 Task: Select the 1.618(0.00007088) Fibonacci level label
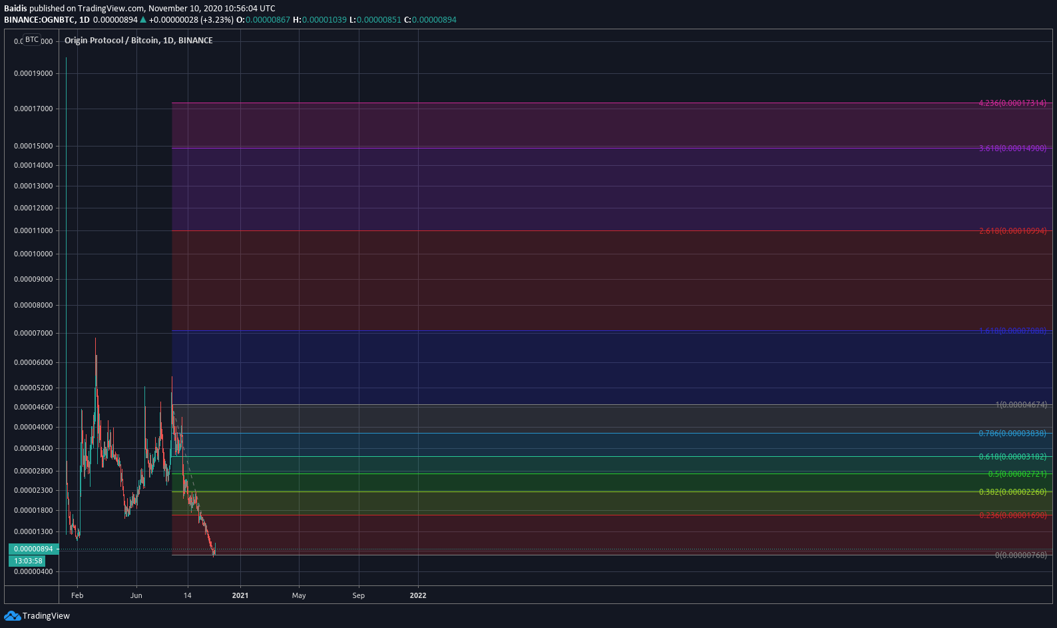coord(1012,331)
